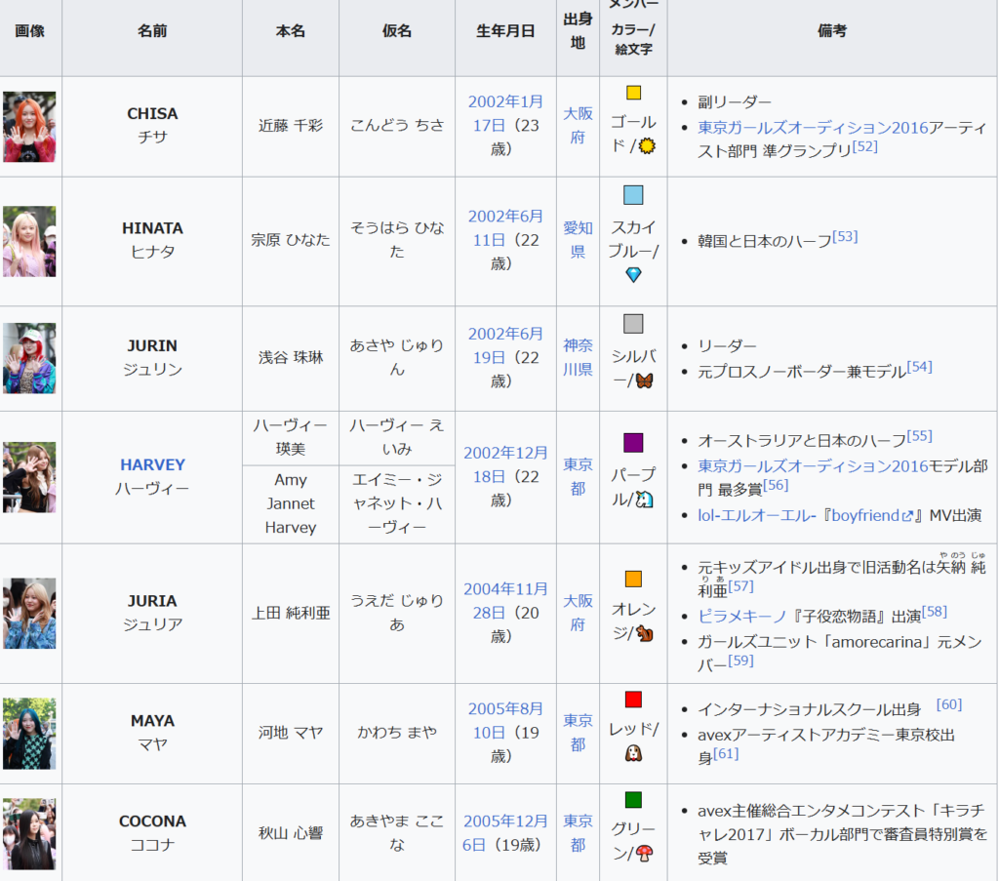Click the purple color swatch for HARVEY
Image resolution: width=999 pixels, height=881 pixels.
click(633, 443)
